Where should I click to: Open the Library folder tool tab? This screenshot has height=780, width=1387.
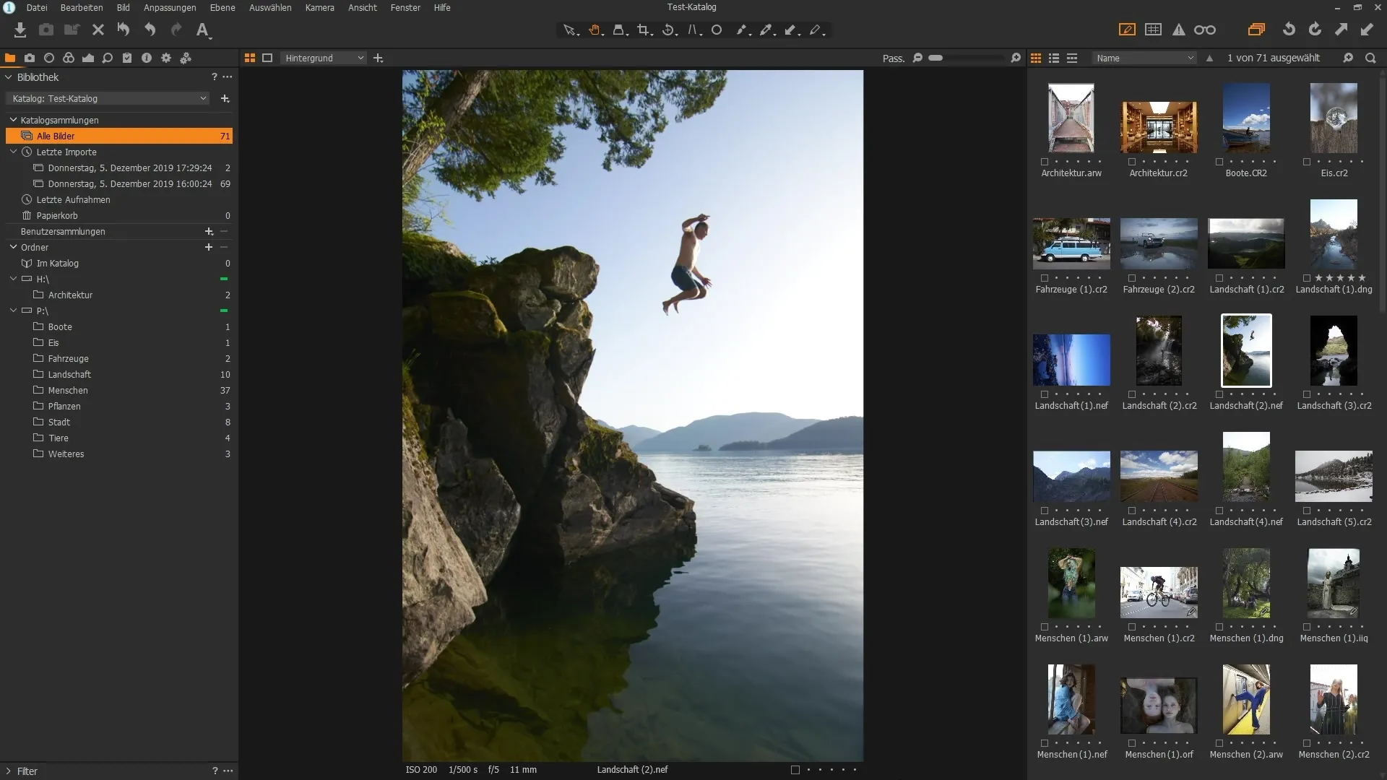coord(10,58)
